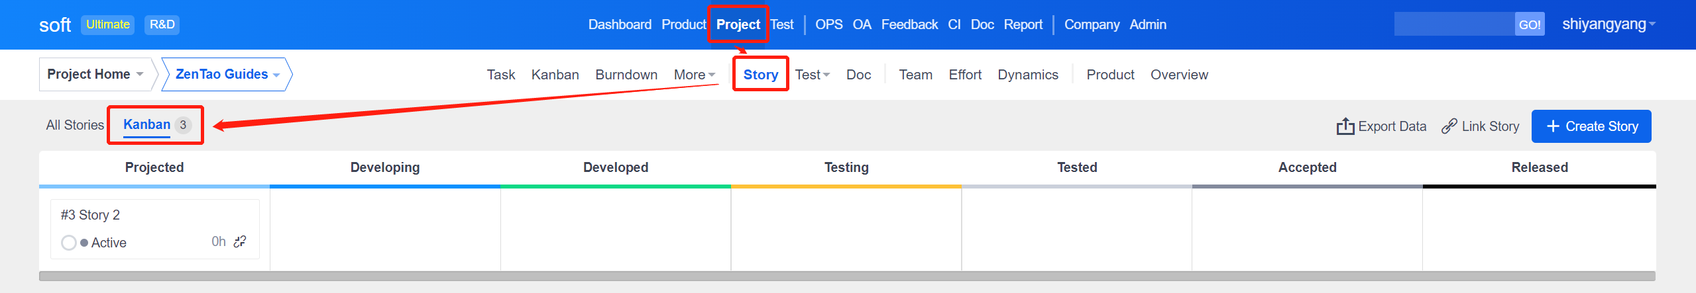Open the shiyangyang user menu
This screenshot has width=1696, height=293.
[1609, 24]
